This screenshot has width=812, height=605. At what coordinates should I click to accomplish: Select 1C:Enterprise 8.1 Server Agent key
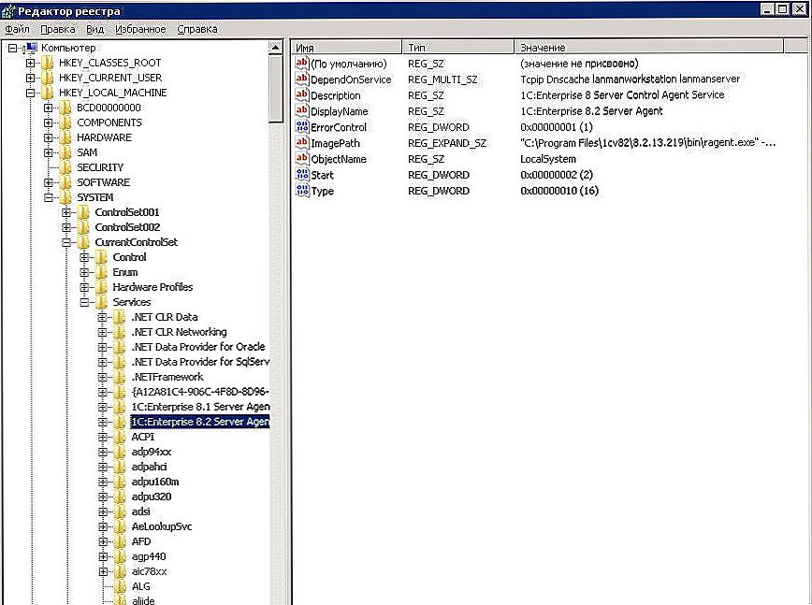click(x=200, y=408)
